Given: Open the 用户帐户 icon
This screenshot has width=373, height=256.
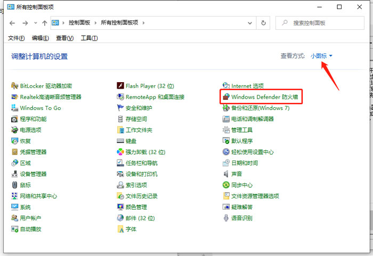Looking at the screenshot, I should pyautogui.click(x=14, y=218).
